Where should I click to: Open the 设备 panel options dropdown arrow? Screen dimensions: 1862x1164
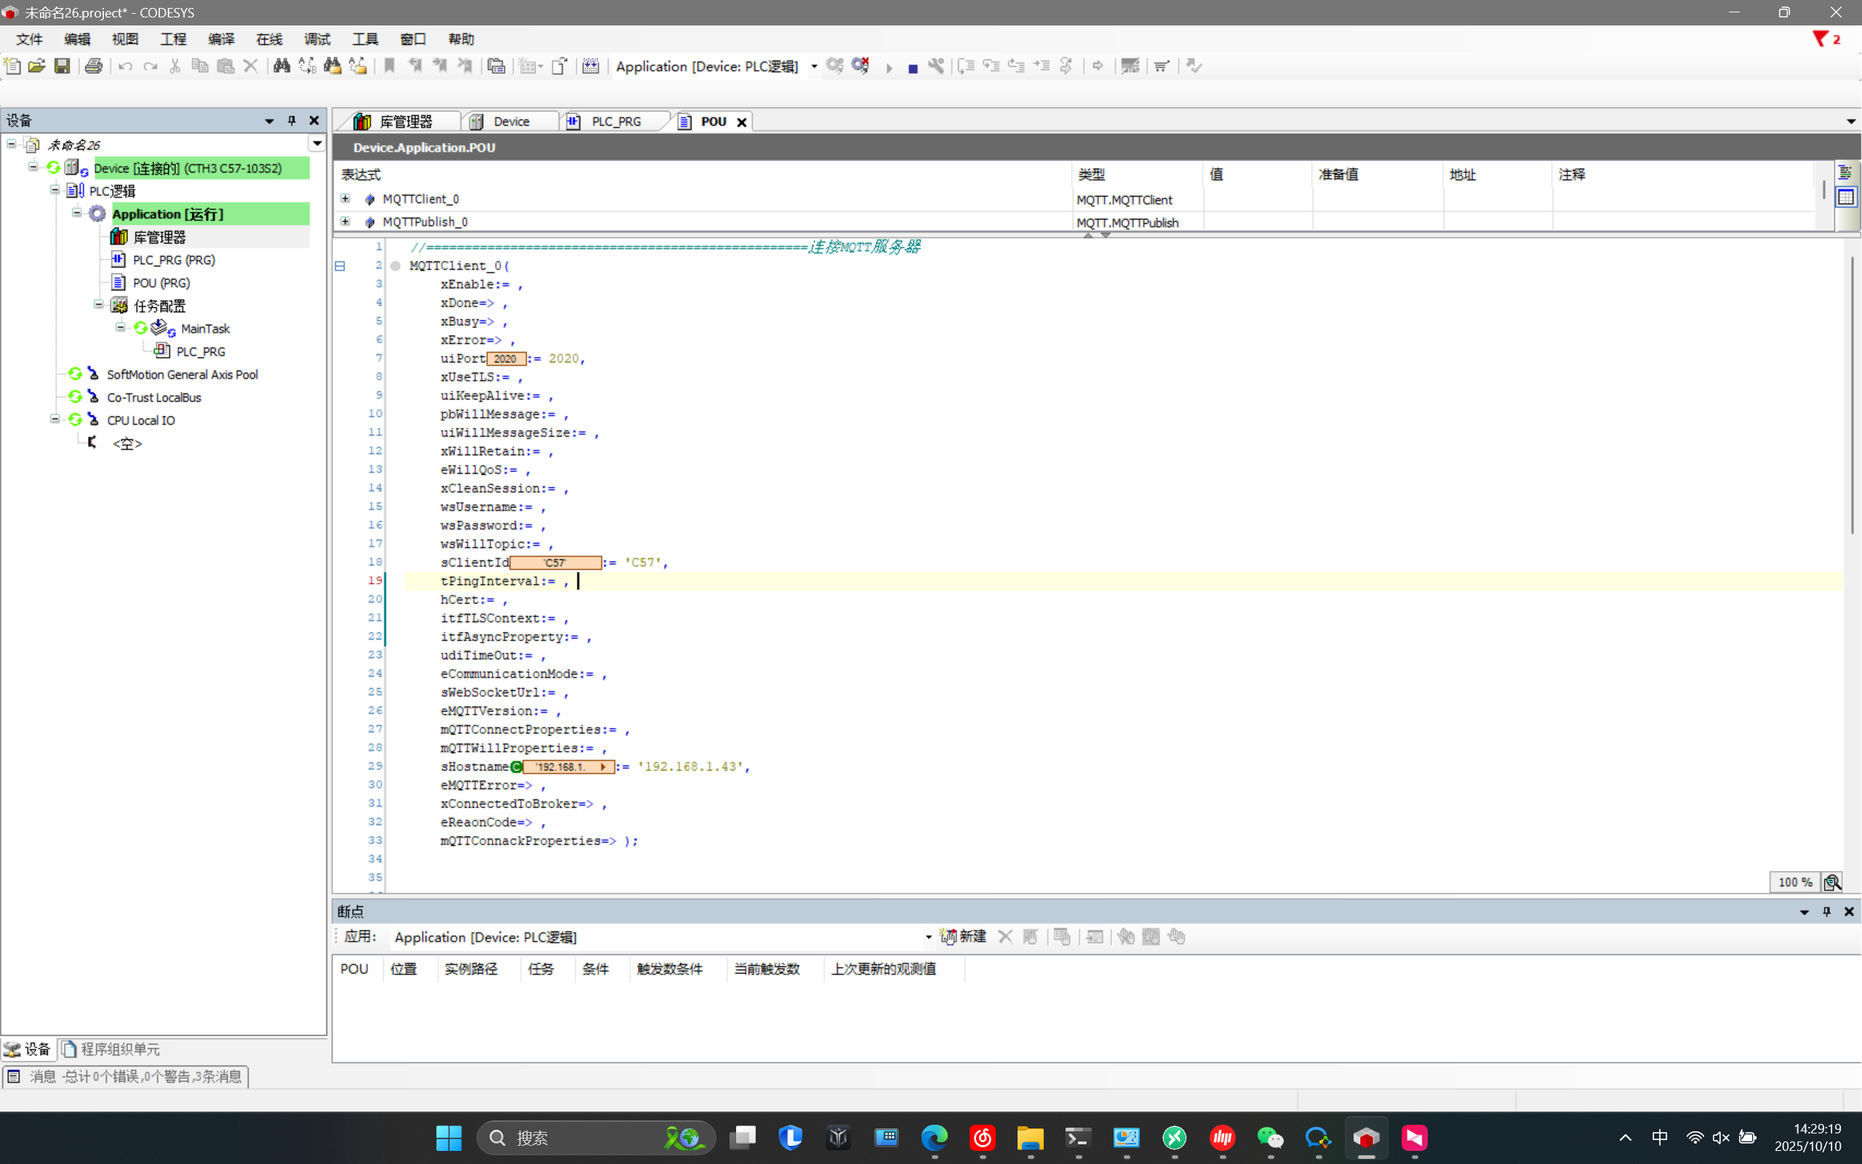269,121
